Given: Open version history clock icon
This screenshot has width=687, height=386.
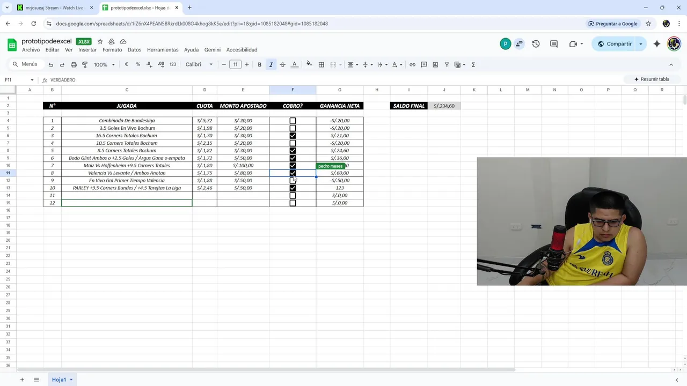Looking at the screenshot, I should (536, 44).
